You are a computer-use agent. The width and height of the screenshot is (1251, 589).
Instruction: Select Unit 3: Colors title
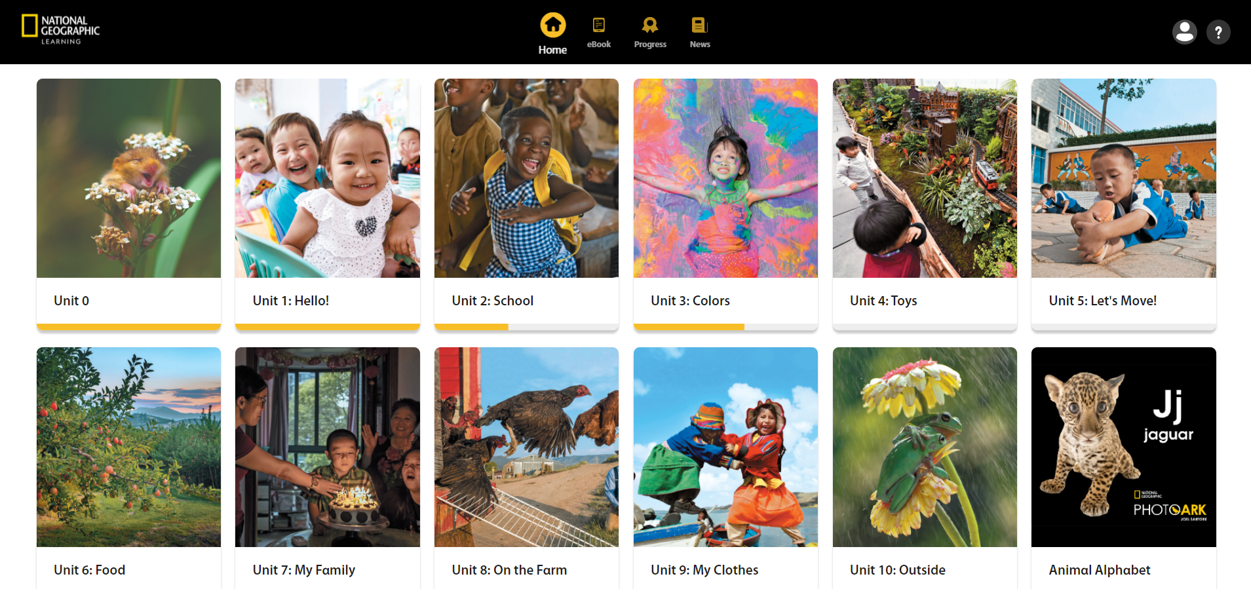click(x=690, y=301)
